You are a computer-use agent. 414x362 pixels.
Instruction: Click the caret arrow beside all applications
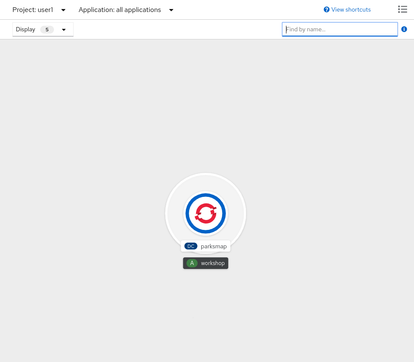click(171, 10)
